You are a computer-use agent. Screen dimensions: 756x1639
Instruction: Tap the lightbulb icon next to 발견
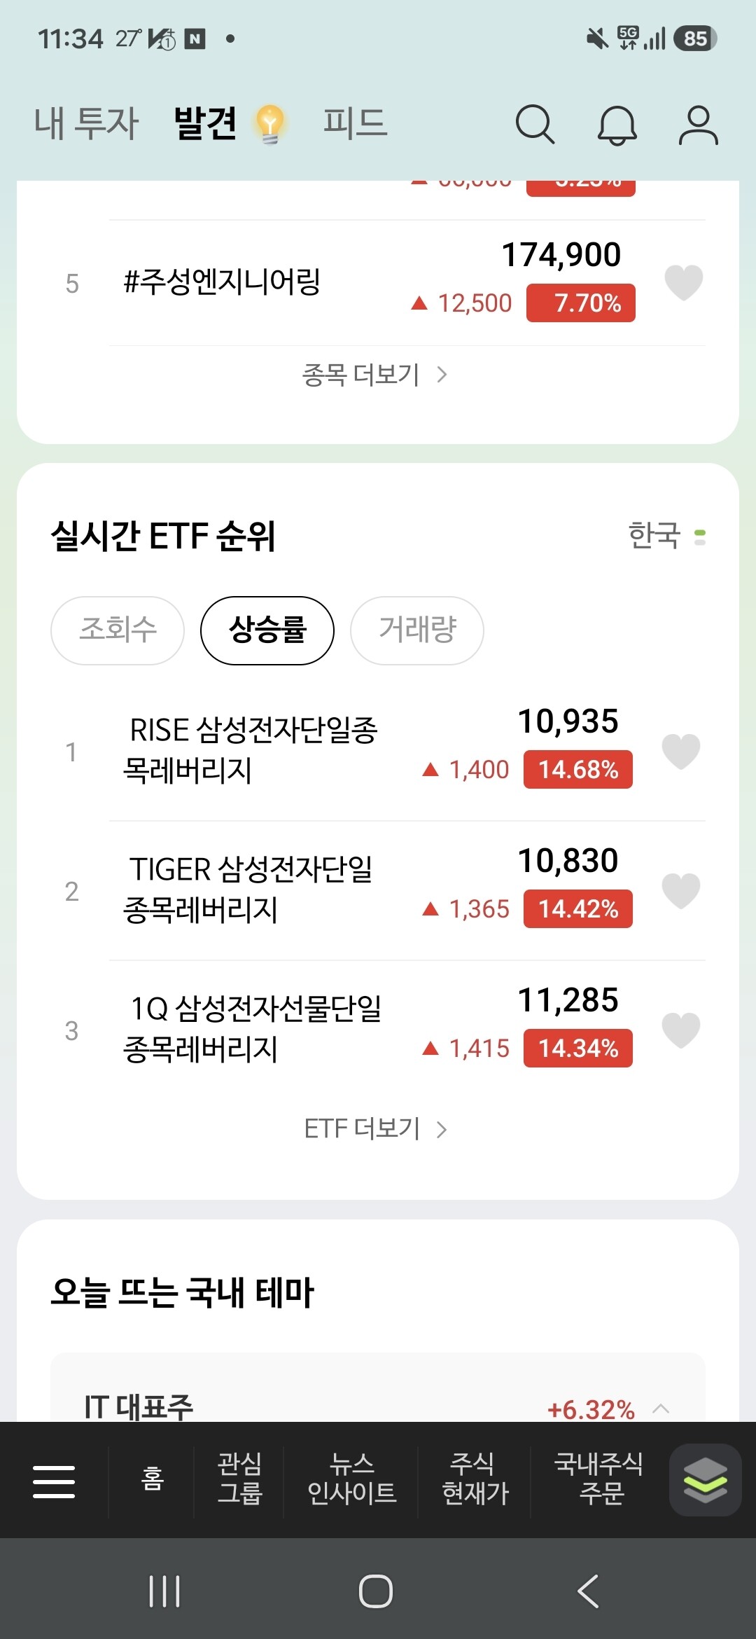(x=270, y=124)
